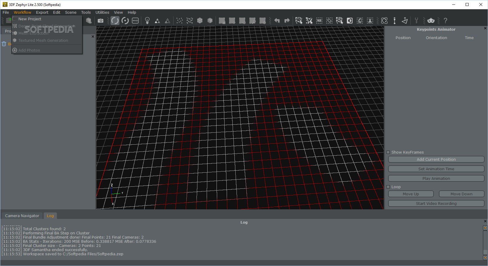Click the select by RGB color icon
488x266 pixels.
(x=319, y=21)
